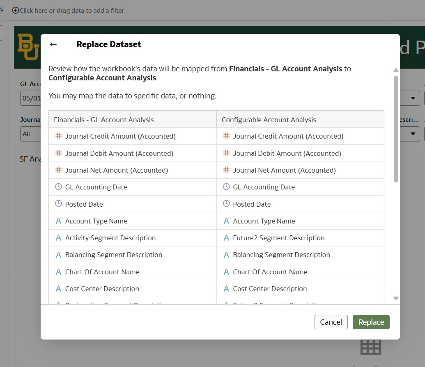
Task: Click attribute icon of source Cost Center Description
Action: point(58,289)
